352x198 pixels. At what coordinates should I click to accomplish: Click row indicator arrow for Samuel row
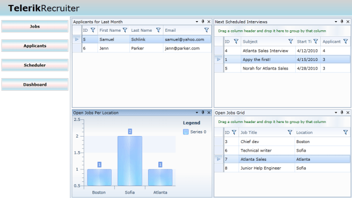(77, 39)
